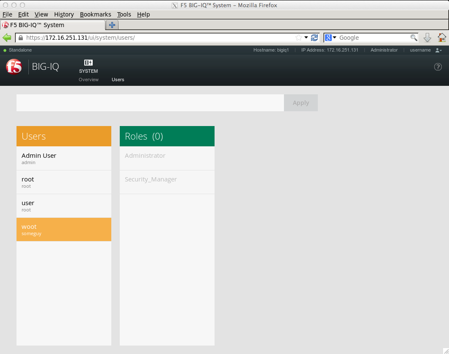Bookmark the page with the star icon
Image resolution: width=449 pixels, height=354 pixels.
[299, 38]
